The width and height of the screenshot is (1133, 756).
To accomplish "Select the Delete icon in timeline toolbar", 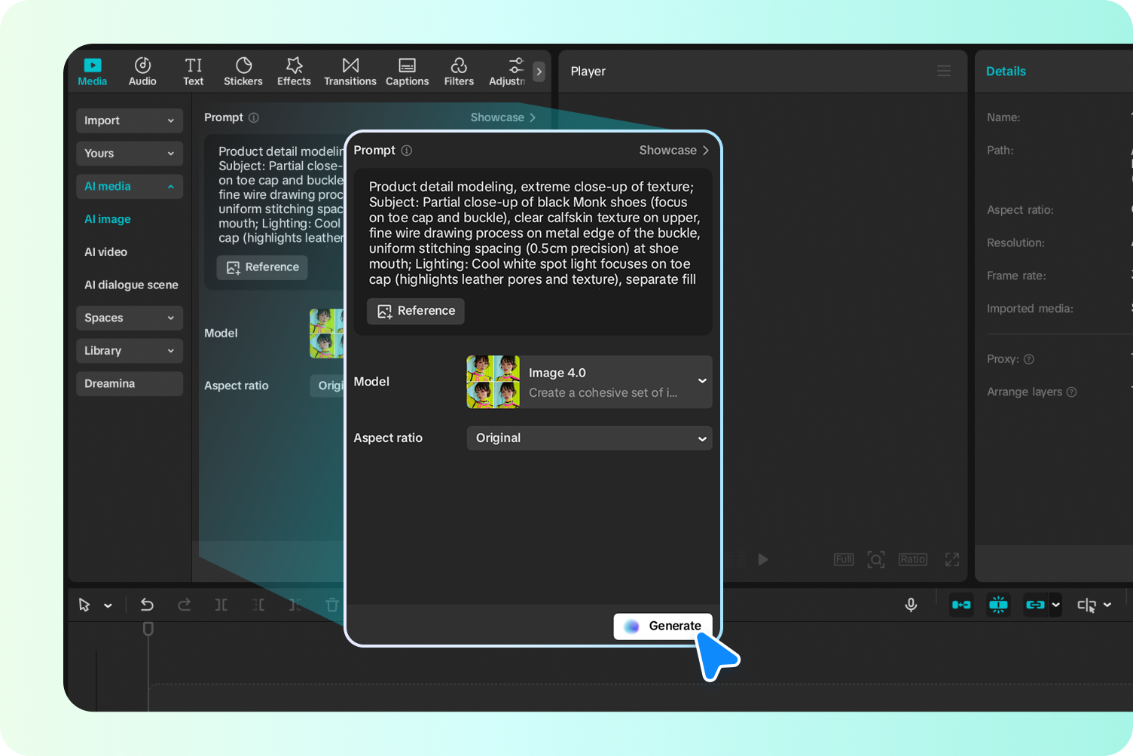I will coord(331,605).
